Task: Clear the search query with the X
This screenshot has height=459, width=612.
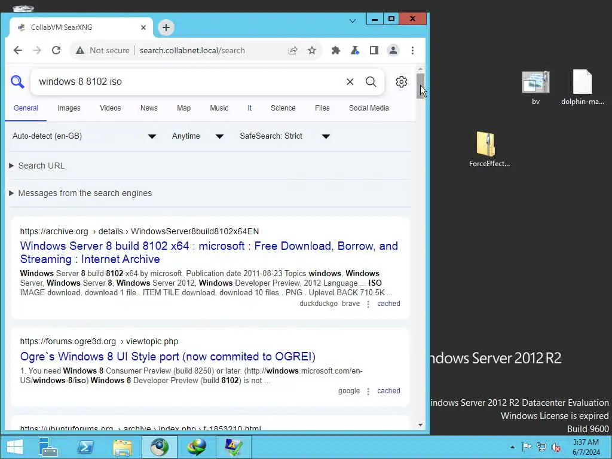Action: (350, 81)
